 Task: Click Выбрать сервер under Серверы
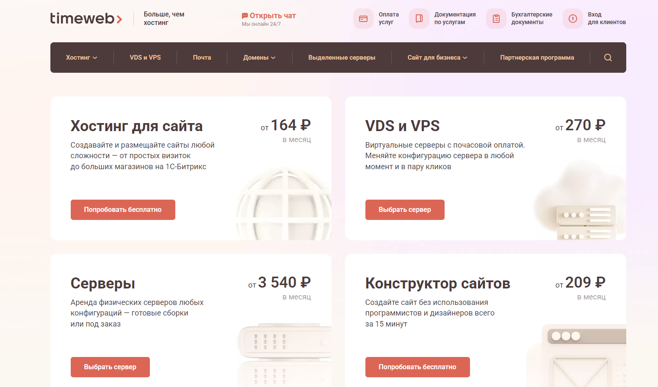110,367
